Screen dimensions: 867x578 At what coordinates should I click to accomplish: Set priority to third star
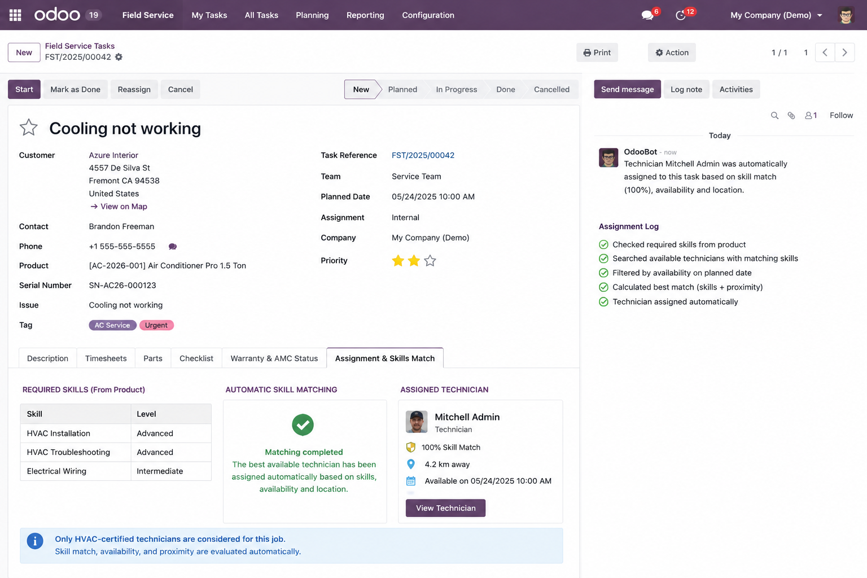[430, 261]
